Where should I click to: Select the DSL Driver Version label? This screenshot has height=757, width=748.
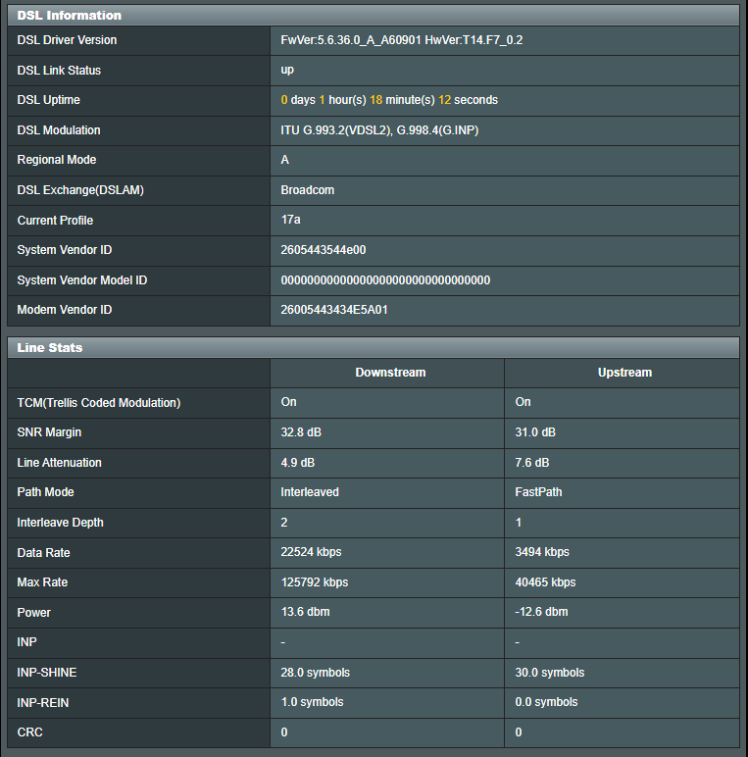(67, 40)
